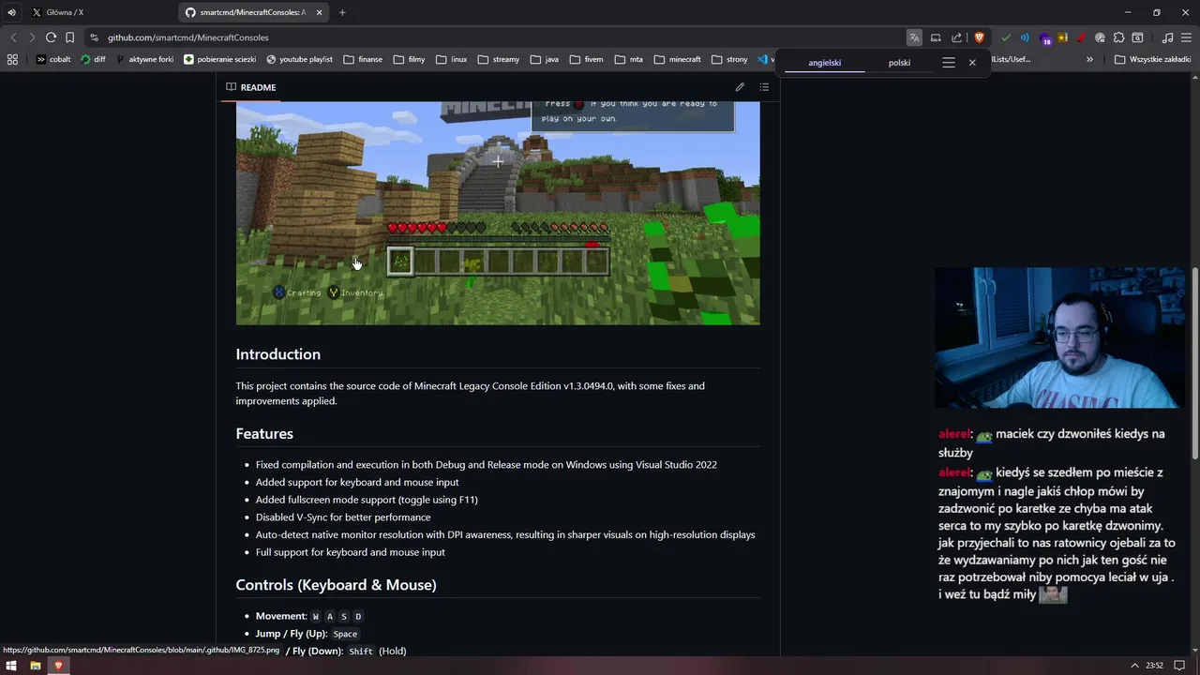This screenshot has width=1200, height=675.
Task: Open the translate page icon in address bar
Action: pos(914,37)
